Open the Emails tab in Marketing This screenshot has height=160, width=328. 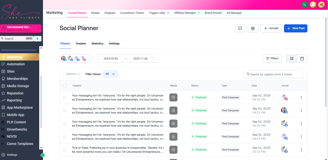coord(95,13)
